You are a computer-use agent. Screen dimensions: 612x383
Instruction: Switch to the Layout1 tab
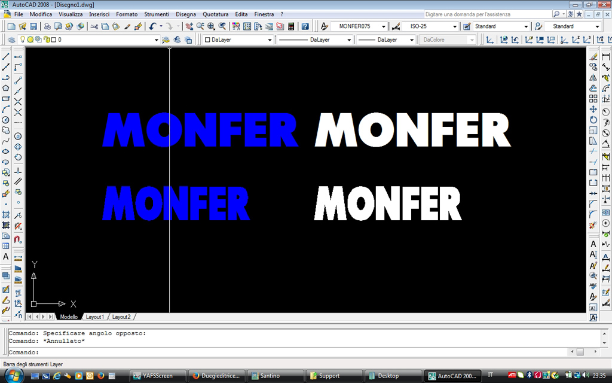click(x=94, y=317)
